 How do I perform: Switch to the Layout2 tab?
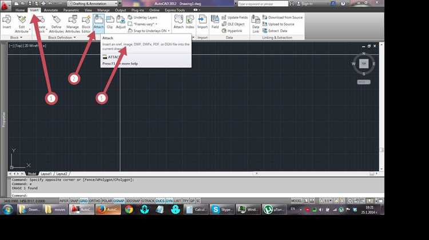pyautogui.click(x=62, y=174)
